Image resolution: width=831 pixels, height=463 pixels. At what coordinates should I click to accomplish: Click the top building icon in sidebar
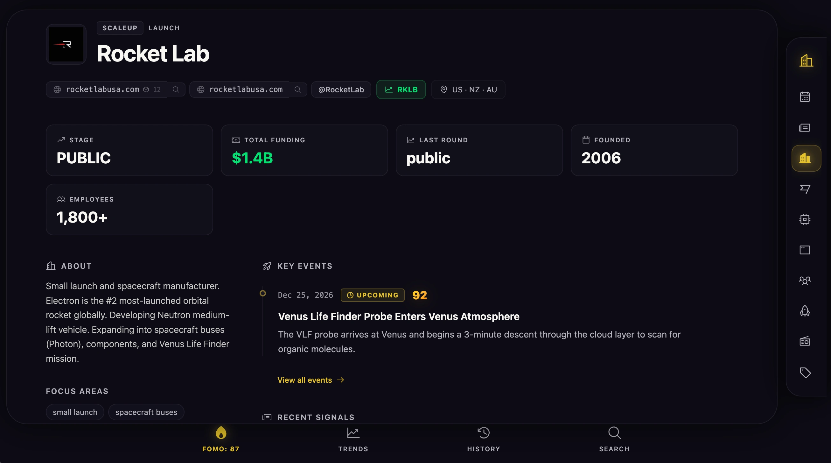pyautogui.click(x=806, y=61)
